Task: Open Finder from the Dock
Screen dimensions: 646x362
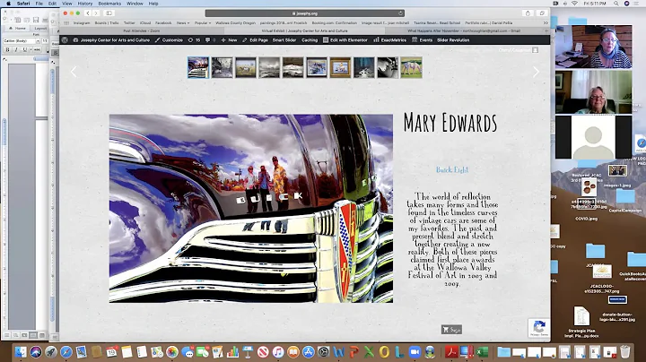Action: (21, 352)
